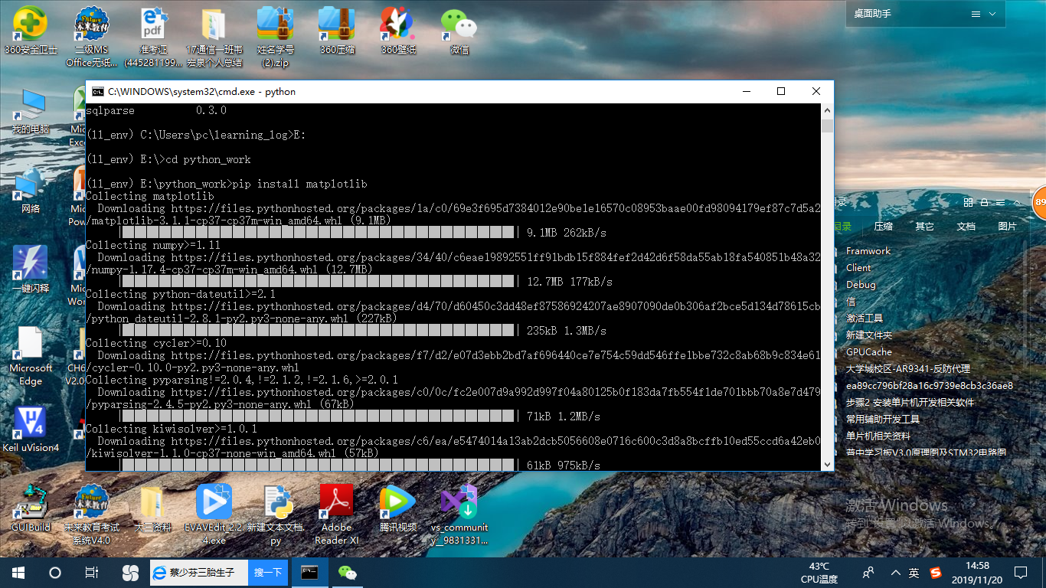Open WeChat from the taskbar

tap(348, 573)
